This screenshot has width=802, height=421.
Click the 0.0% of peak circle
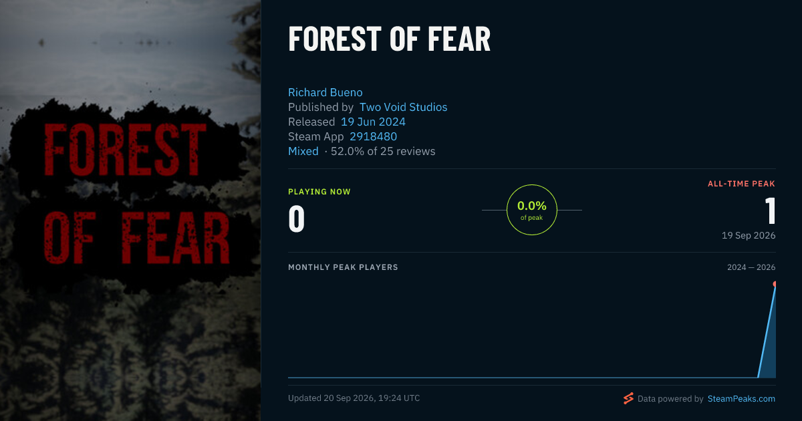tap(532, 210)
